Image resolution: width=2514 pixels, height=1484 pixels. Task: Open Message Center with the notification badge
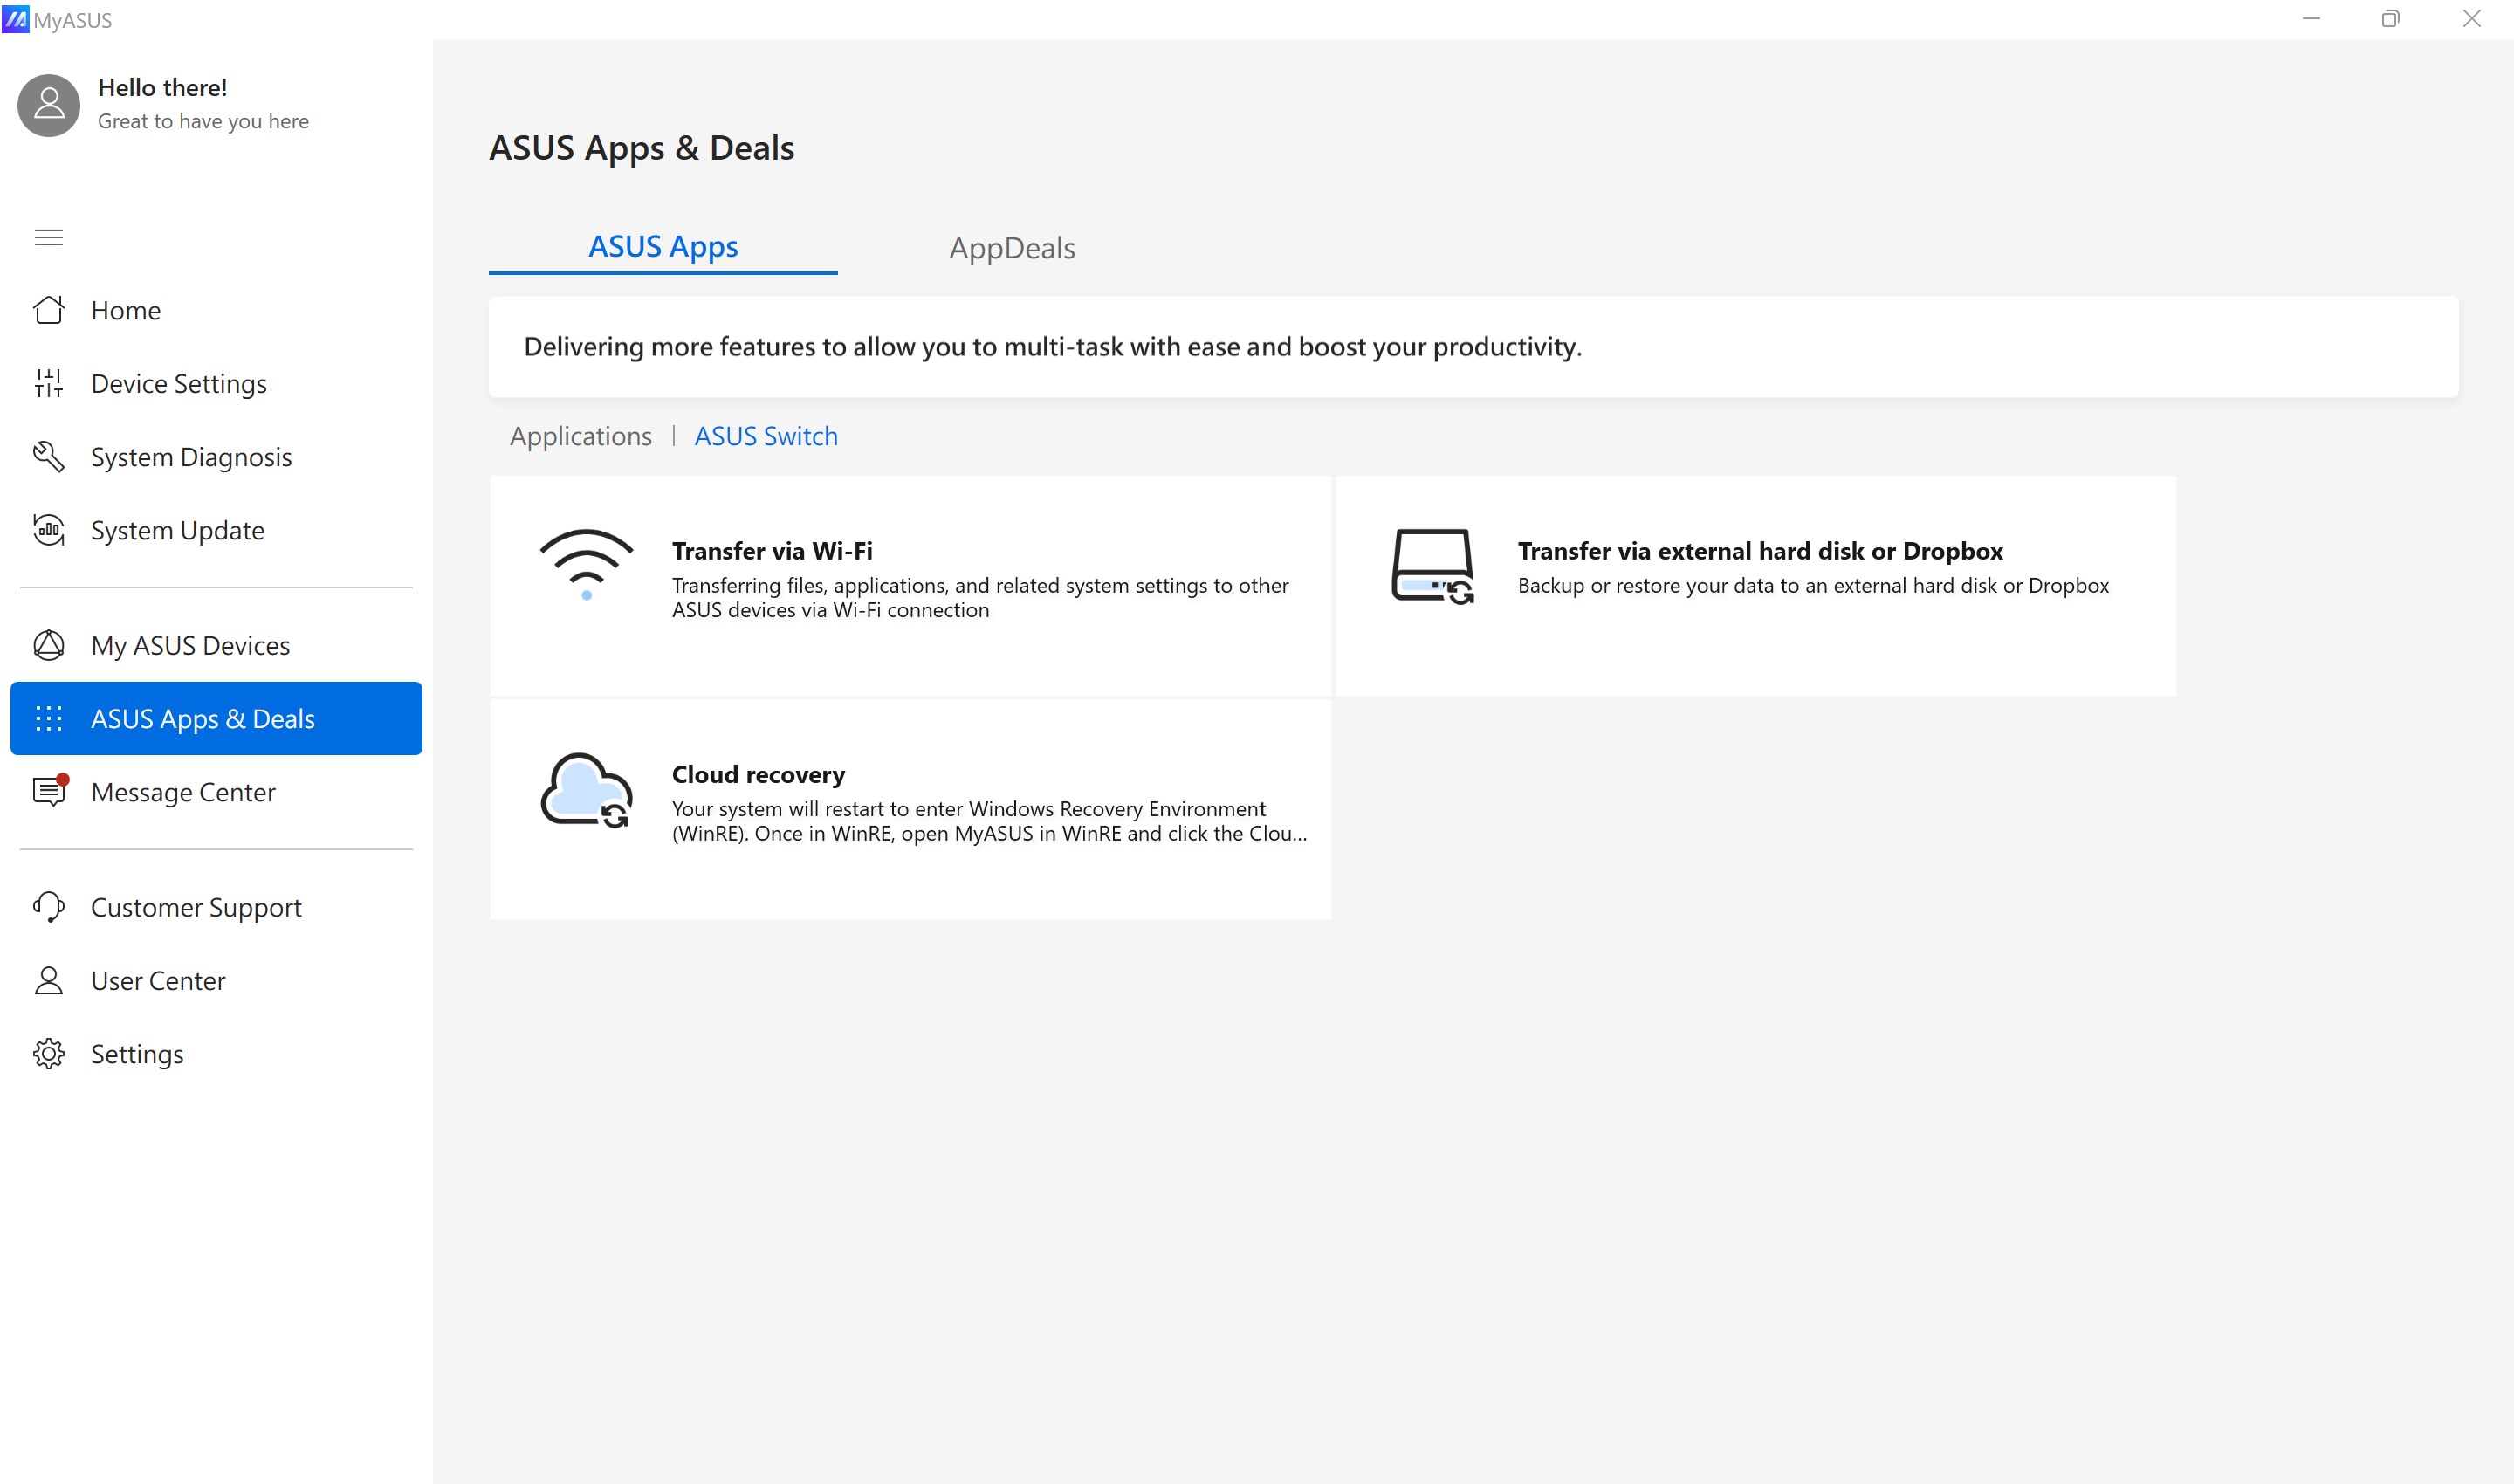point(49,792)
